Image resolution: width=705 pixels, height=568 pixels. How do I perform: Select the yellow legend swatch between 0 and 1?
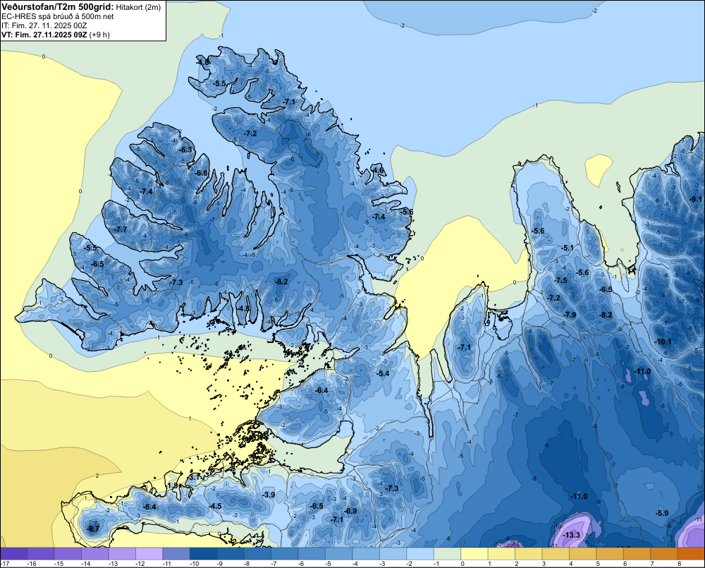(474, 554)
